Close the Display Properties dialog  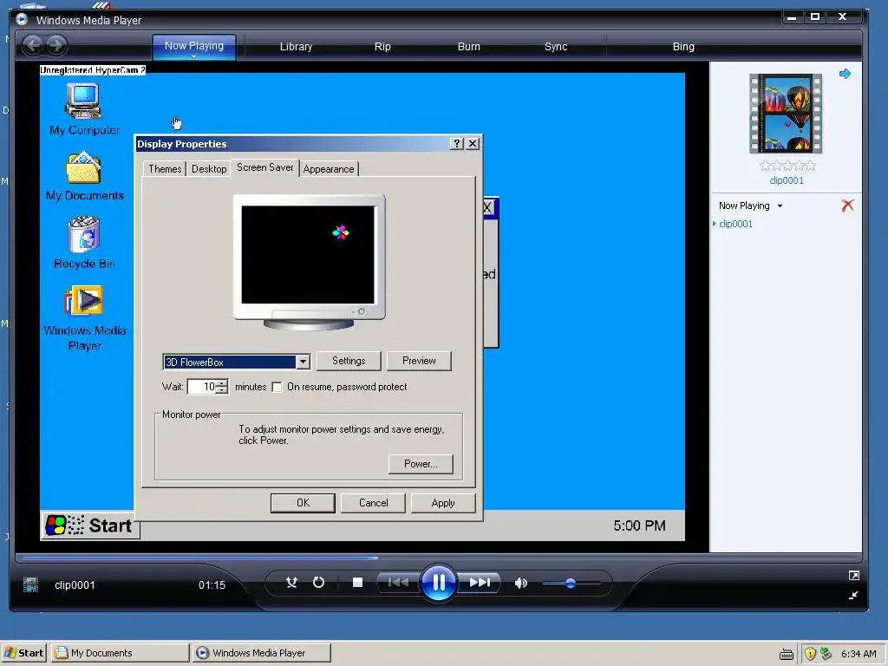coord(473,144)
